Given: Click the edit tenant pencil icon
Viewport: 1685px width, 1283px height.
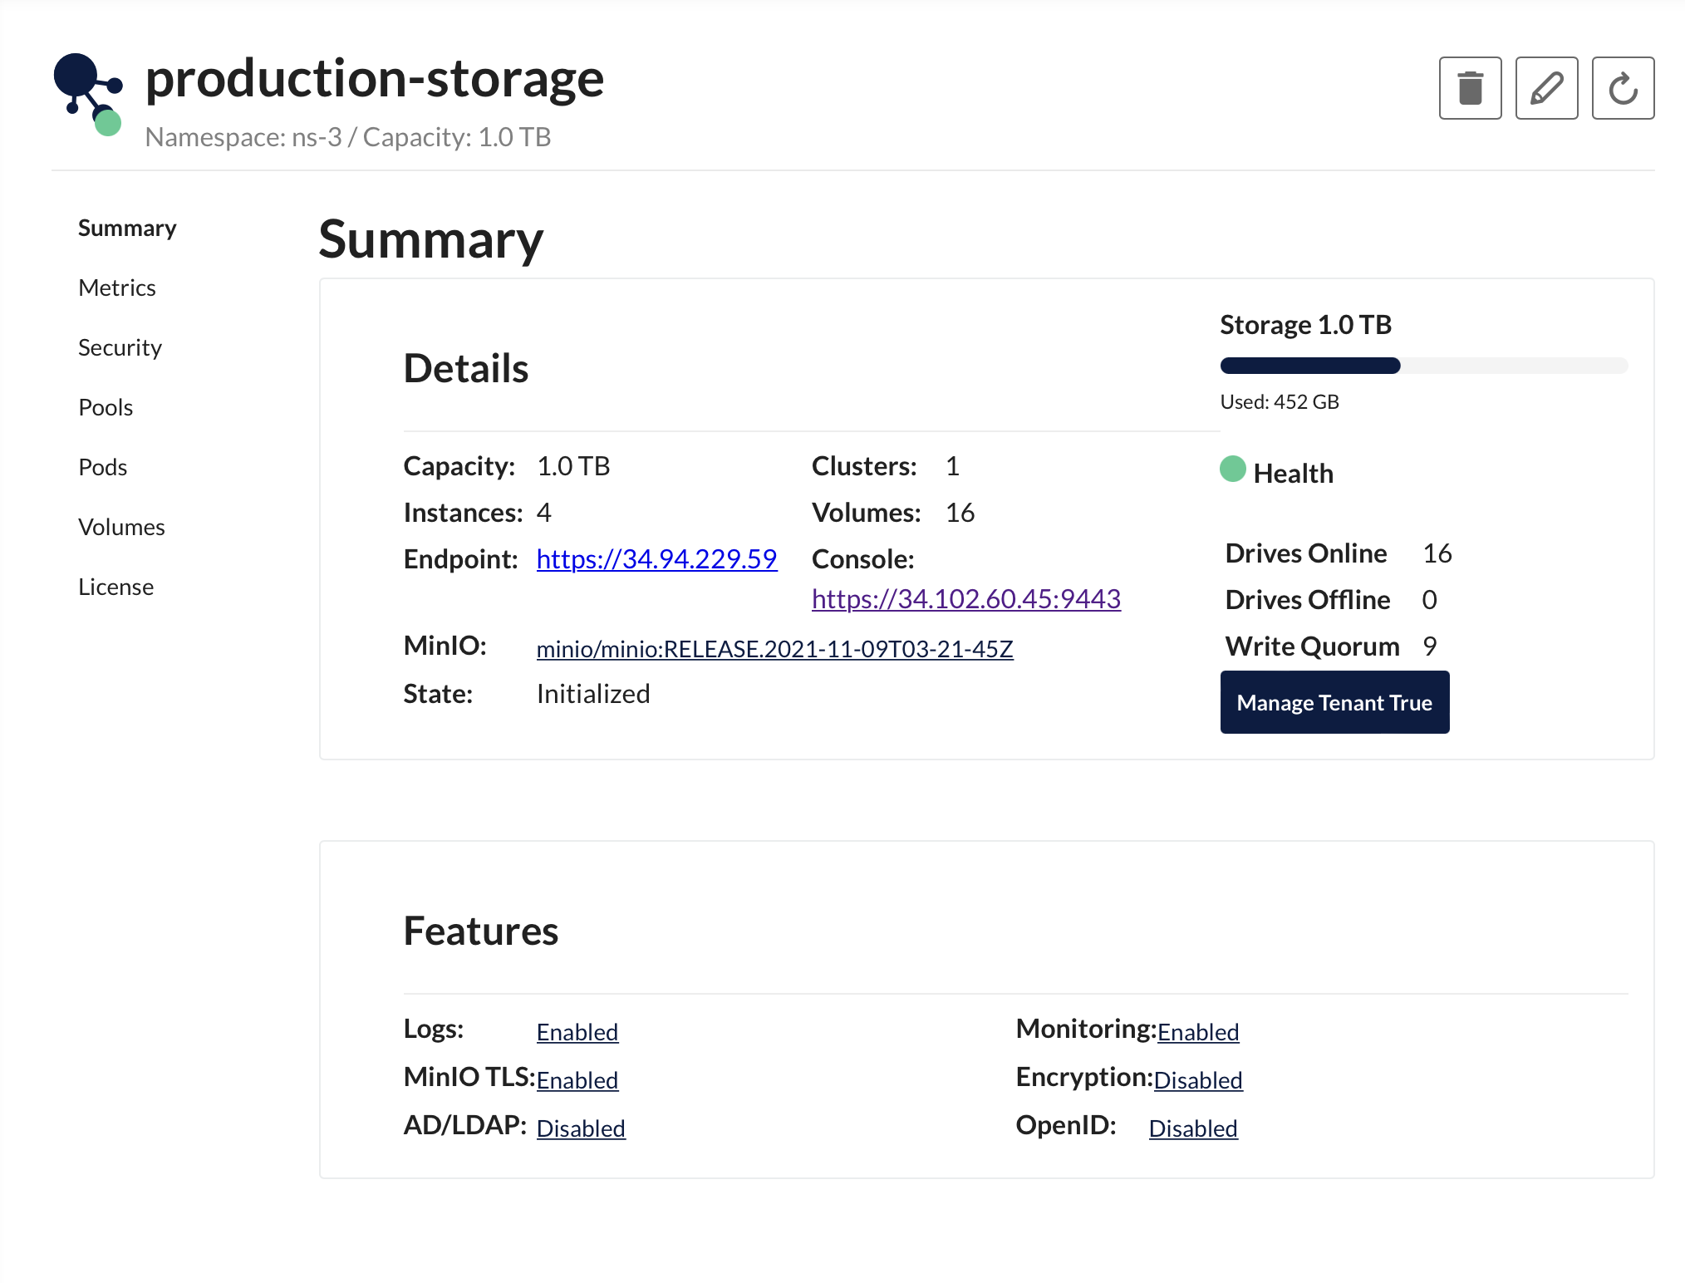Looking at the screenshot, I should tap(1546, 88).
